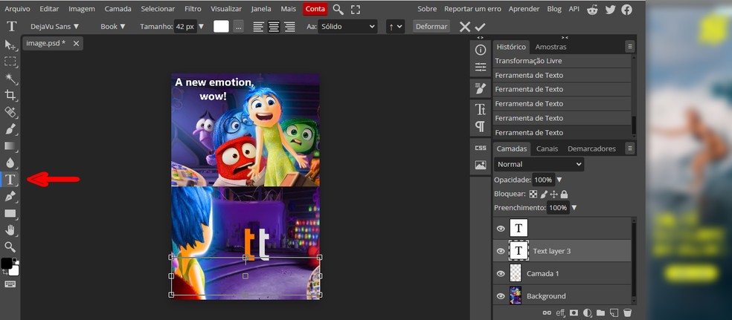732x320 pixels.
Task: Hide Text layer 3
Action: tap(501, 251)
